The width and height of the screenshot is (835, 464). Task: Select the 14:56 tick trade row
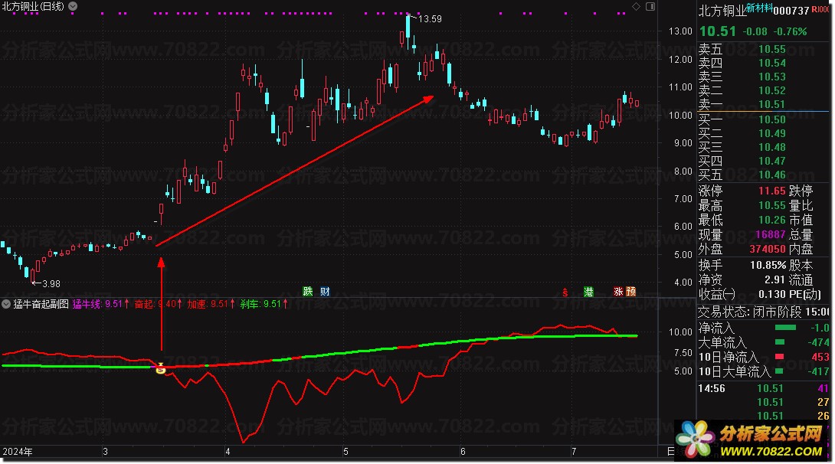pyautogui.click(x=764, y=388)
